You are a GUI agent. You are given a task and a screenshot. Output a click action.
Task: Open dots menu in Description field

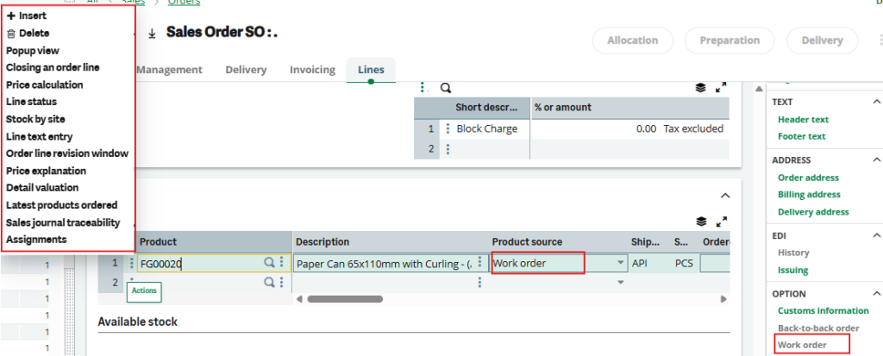[479, 263]
